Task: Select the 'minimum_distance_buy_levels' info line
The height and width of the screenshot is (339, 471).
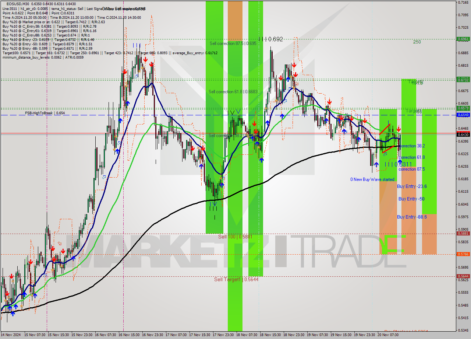Action: pos(43,57)
